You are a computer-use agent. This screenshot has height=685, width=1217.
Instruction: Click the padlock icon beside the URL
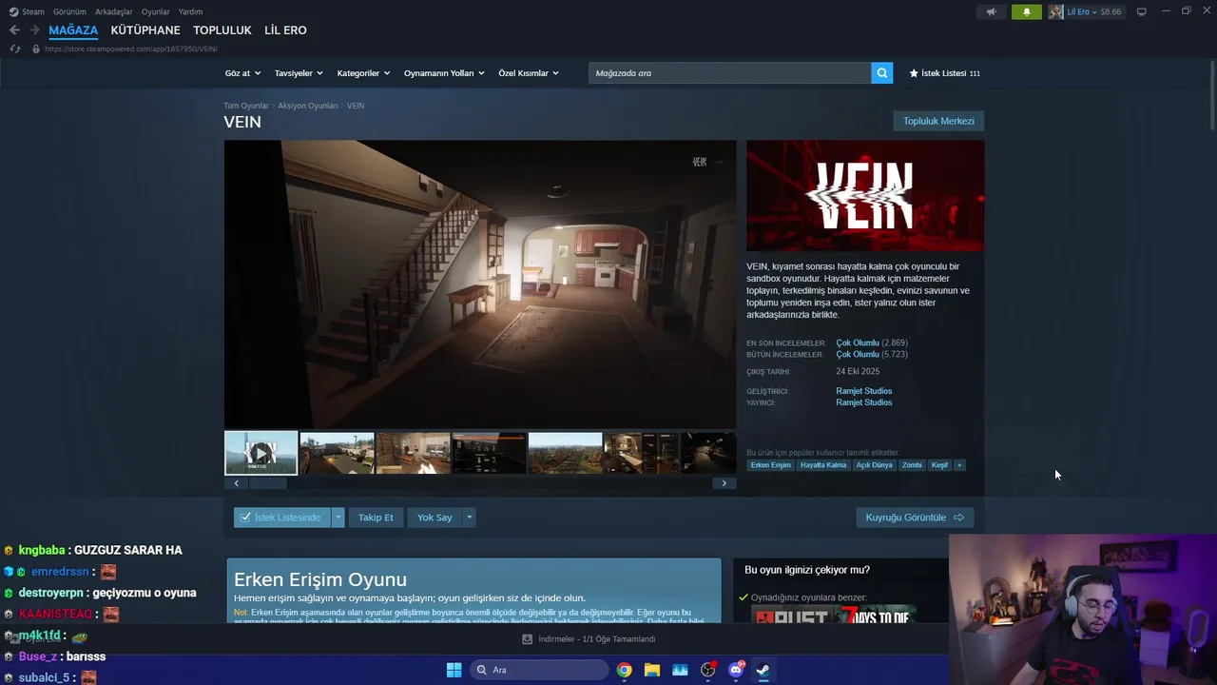click(36, 49)
